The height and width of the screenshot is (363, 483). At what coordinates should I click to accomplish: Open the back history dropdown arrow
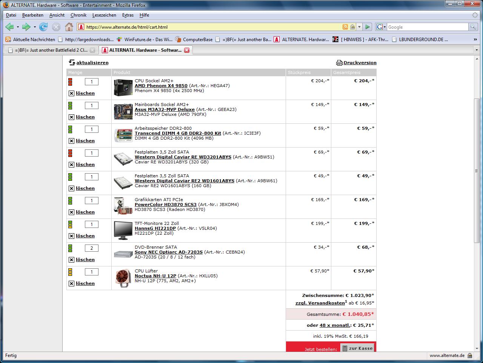pyautogui.click(x=18, y=27)
